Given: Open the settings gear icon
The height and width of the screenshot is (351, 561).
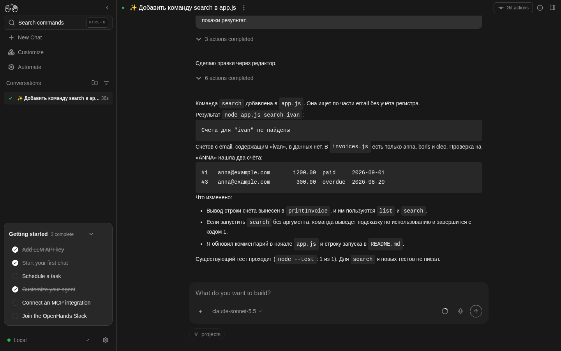Looking at the screenshot, I should tap(106, 340).
